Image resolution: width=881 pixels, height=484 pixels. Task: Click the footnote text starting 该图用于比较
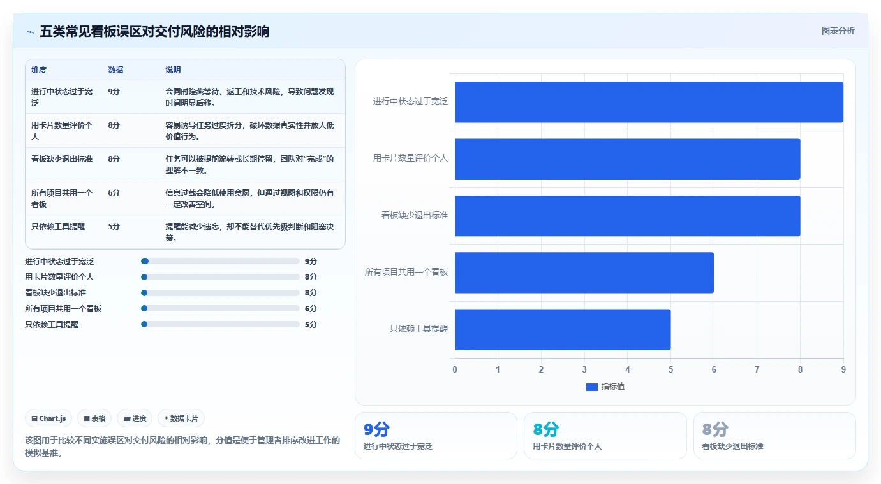182,446
